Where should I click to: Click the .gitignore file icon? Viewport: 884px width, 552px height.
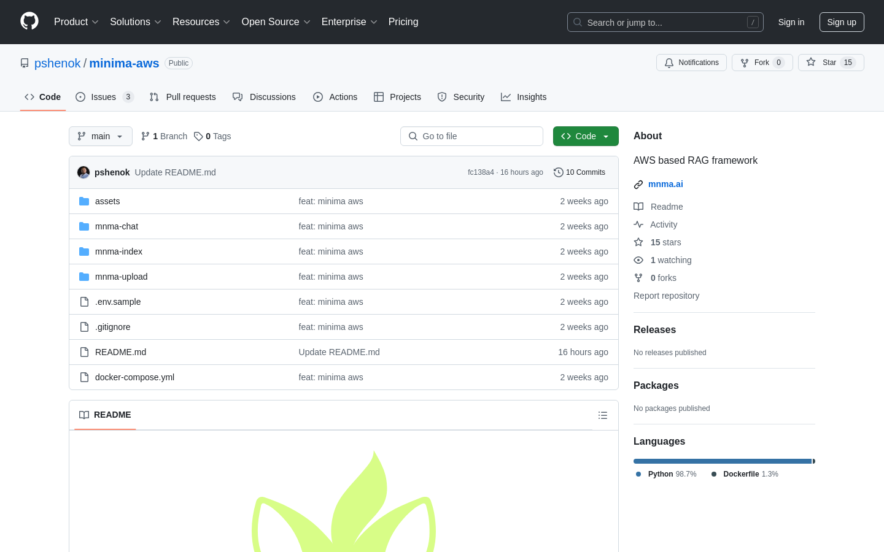(x=84, y=327)
